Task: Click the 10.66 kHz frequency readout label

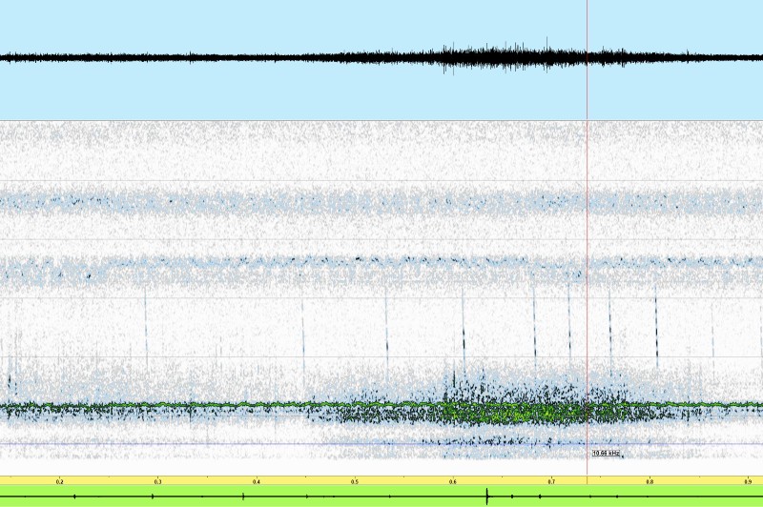Action: click(x=606, y=454)
